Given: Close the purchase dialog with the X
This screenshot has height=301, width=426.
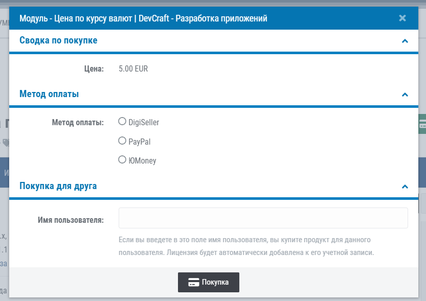Looking at the screenshot, I should pyautogui.click(x=402, y=18).
